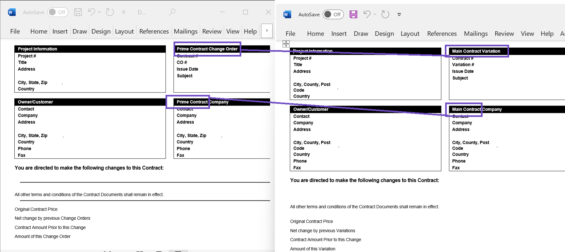565x252 pixels.
Task: Open Undo history dropdown in left window
Action: click(x=100, y=12)
